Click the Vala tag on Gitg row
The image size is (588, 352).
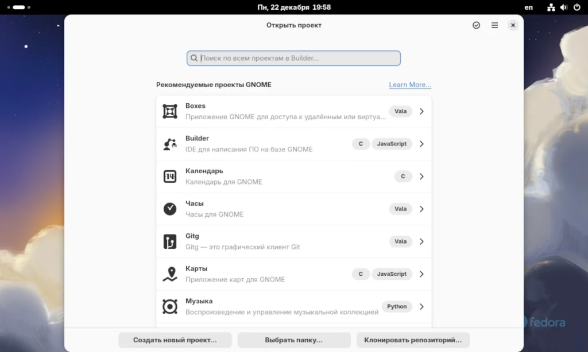[x=400, y=241]
